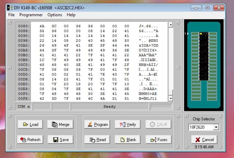234x158 pixels.
Task: Select address row 0080:
Action: pos(24,26)
